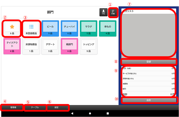Open the 設定 settings tab
Image resolution: width=179 pixels, height=117 pixels.
(57, 108)
